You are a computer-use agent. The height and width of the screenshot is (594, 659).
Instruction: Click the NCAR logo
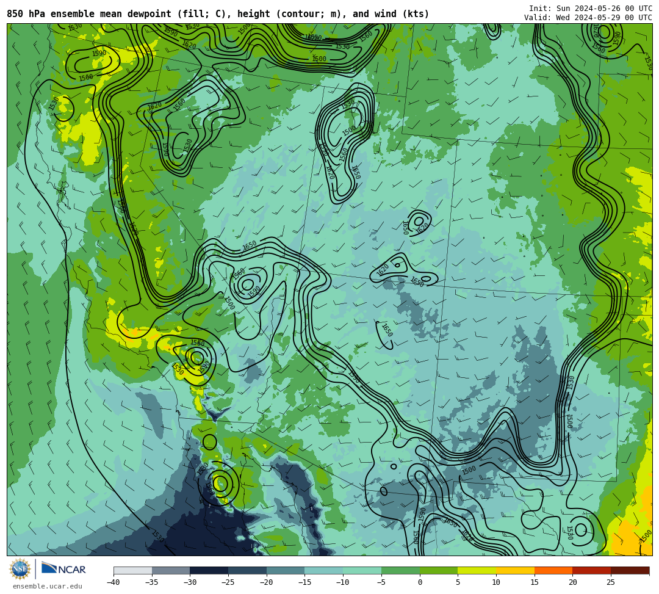(x=63, y=569)
